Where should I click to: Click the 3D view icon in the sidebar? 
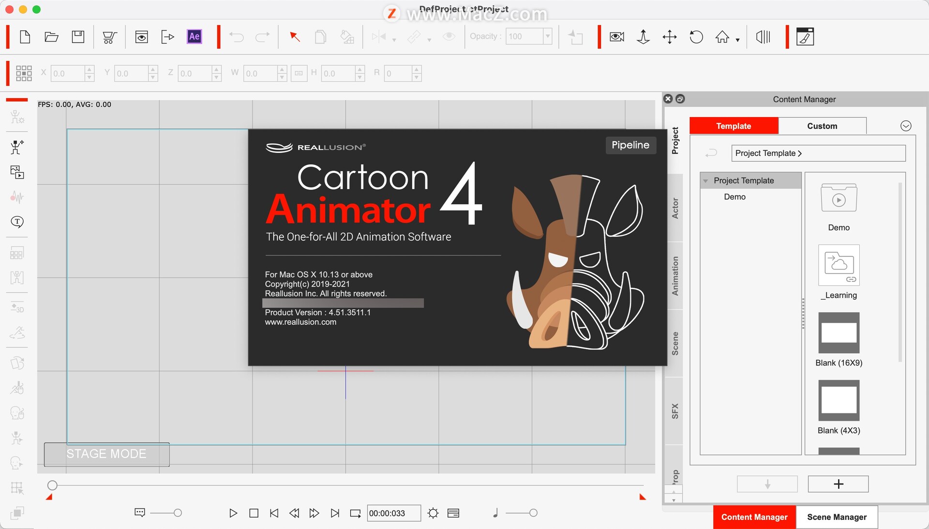[16, 309]
